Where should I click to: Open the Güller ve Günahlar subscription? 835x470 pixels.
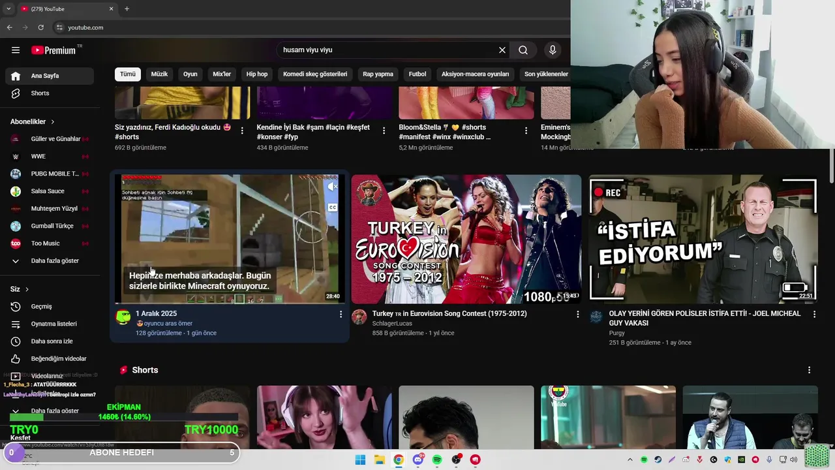click(x=50, y=139)
